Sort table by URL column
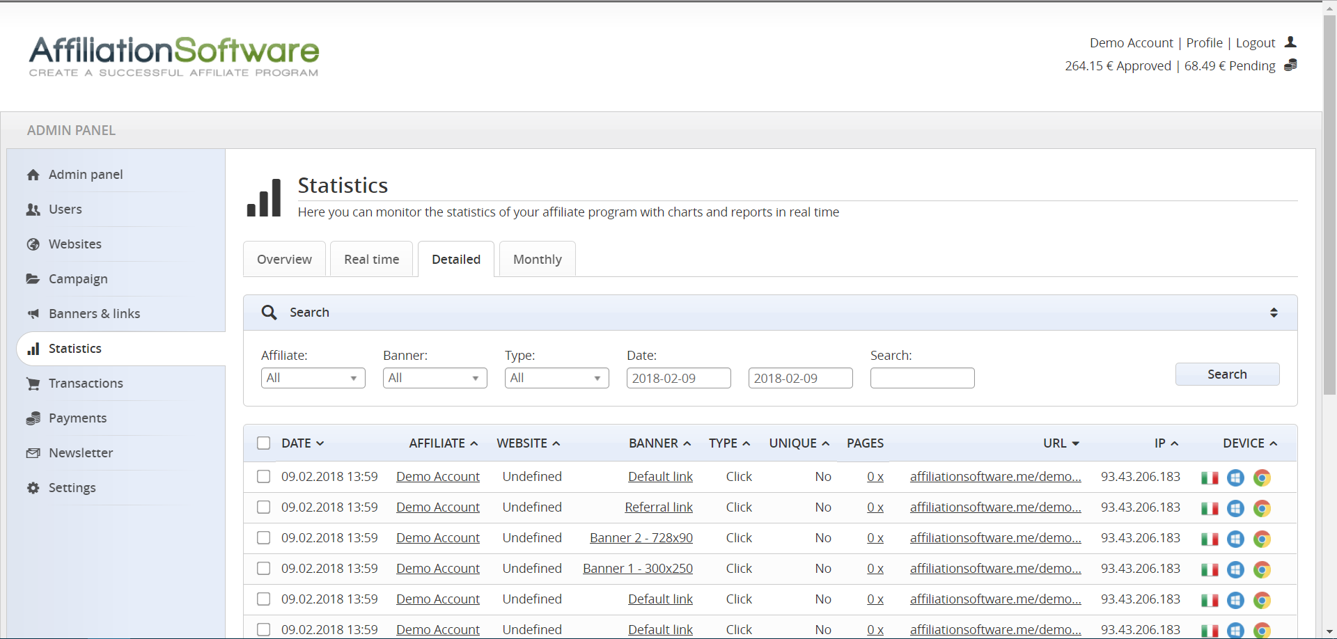Viewport: 1337px width, 639px height. pos(1061,443)
